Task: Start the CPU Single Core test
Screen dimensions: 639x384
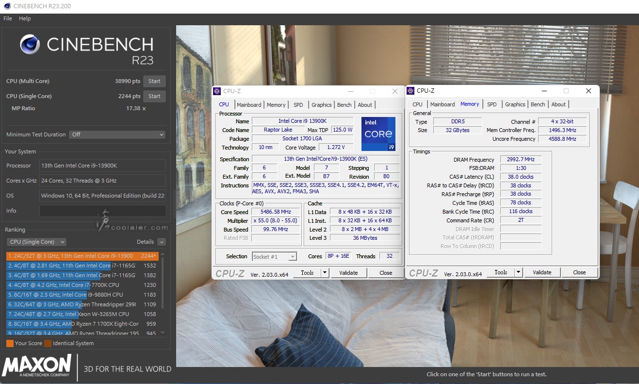Action: click(154, 96)
